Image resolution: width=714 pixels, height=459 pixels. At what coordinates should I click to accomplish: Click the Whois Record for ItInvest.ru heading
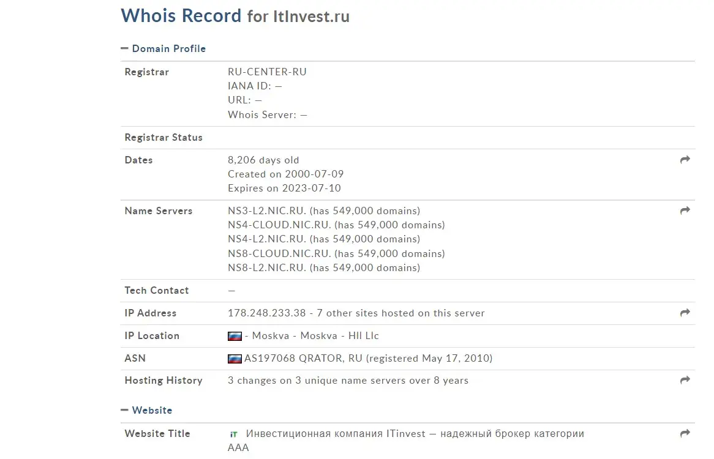[x=235, y=16]
